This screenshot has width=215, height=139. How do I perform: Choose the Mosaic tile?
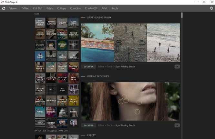point(74,112)
